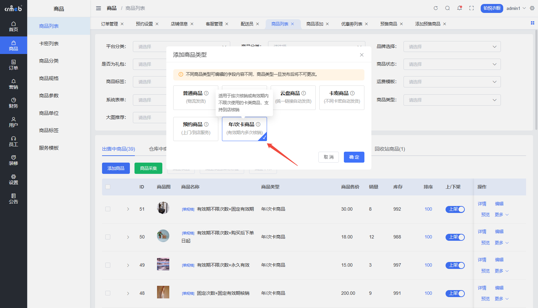Open the notification bell icon
This screenshot has width=538, height=308.
(x=459, y=8)
